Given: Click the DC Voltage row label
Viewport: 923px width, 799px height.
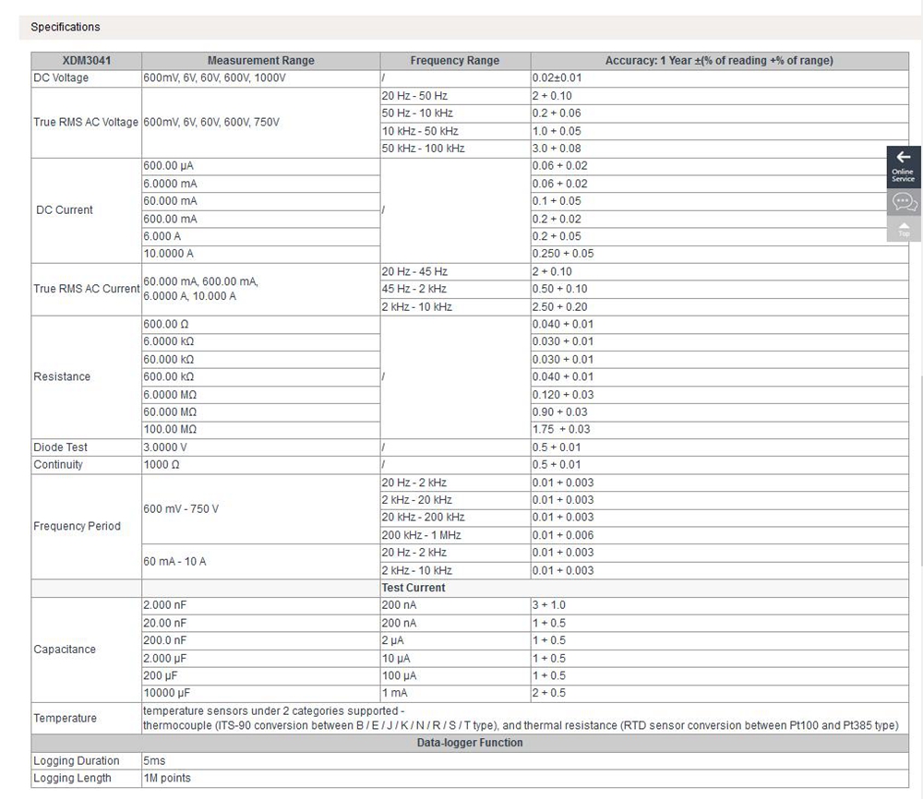Looking at the screenshot, I should click(x=62, y=78).
